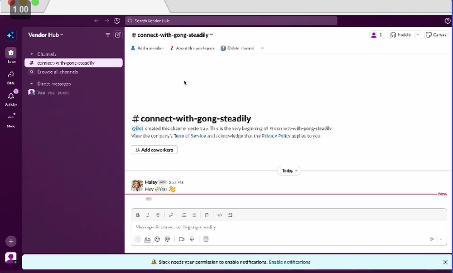Toggle italic formatting in composer

[148, 215]
